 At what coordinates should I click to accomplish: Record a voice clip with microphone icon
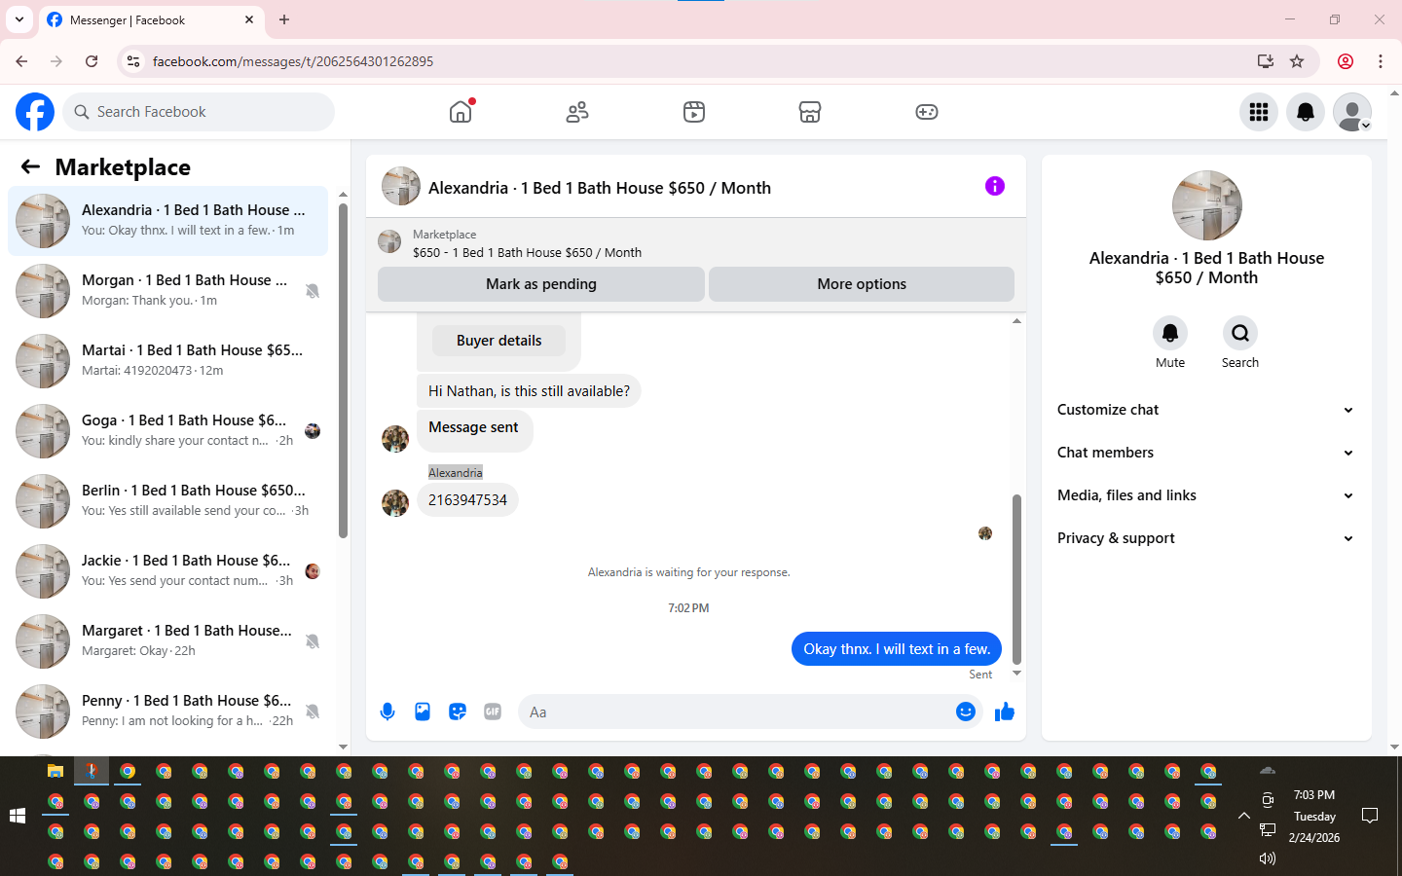pos(387,712)
